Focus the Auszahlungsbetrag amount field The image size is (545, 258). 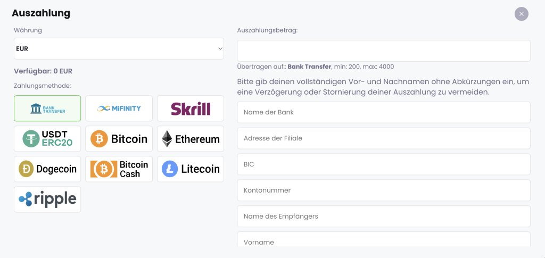coord(384,51)
